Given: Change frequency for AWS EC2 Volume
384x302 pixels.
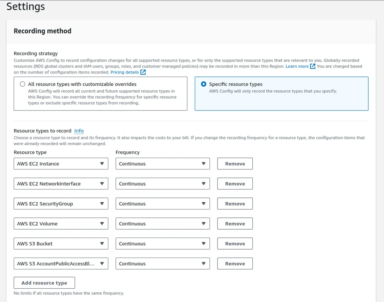Looking at the screenshot, I should 163,224.
